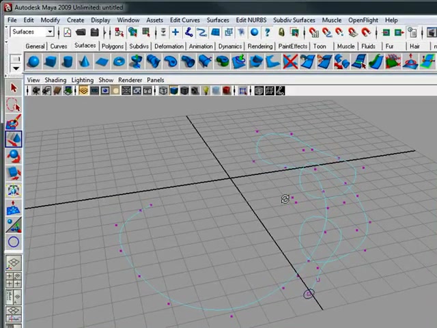
Task: Switch to the Polygons shelf tab
Action: 112,46
